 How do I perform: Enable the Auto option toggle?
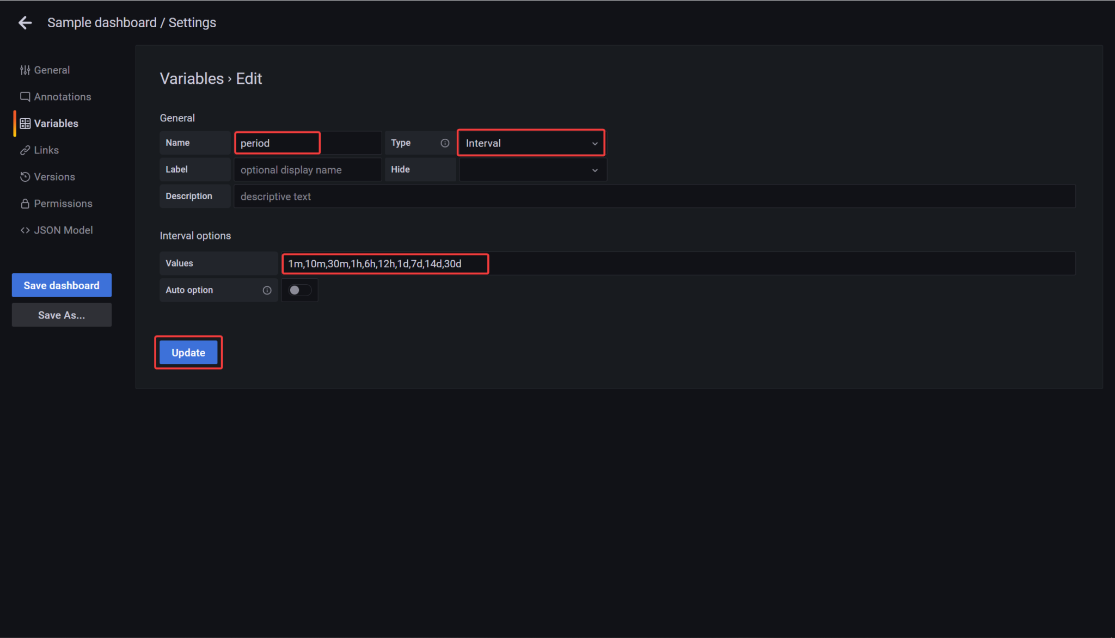(x=299, y=290)
